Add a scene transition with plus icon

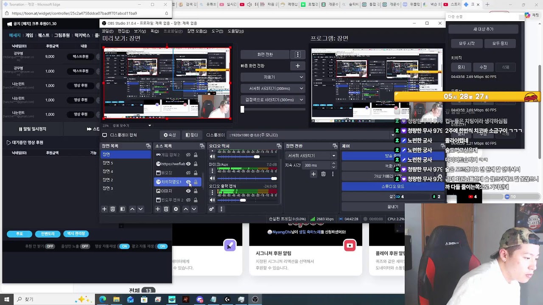pyautogui.click(x=313, y=174)
